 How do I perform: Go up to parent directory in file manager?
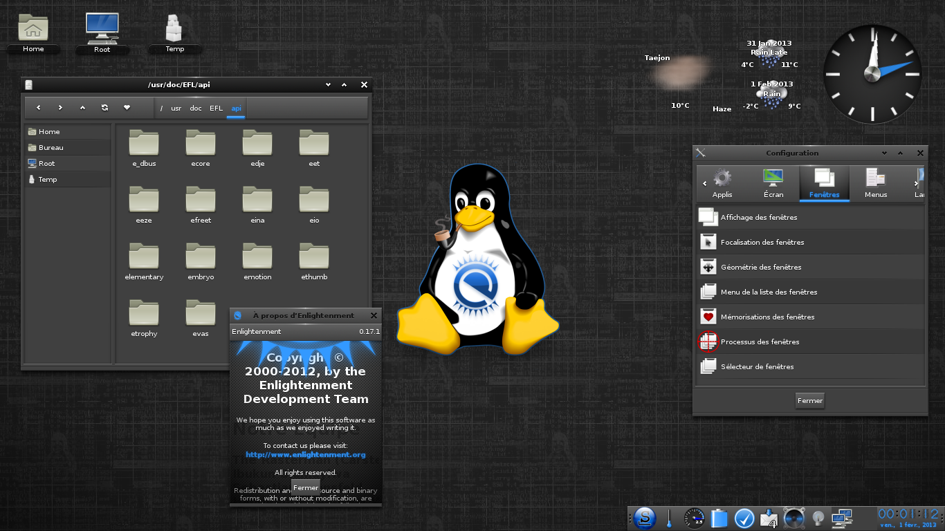coord(82,108)
